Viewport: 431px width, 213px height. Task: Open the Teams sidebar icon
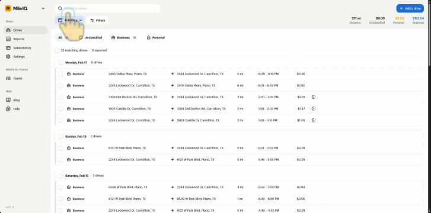coord(8,78)
